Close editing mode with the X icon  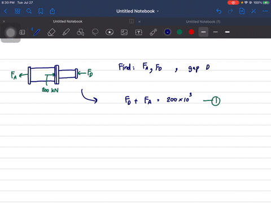[x=253, y=11]
